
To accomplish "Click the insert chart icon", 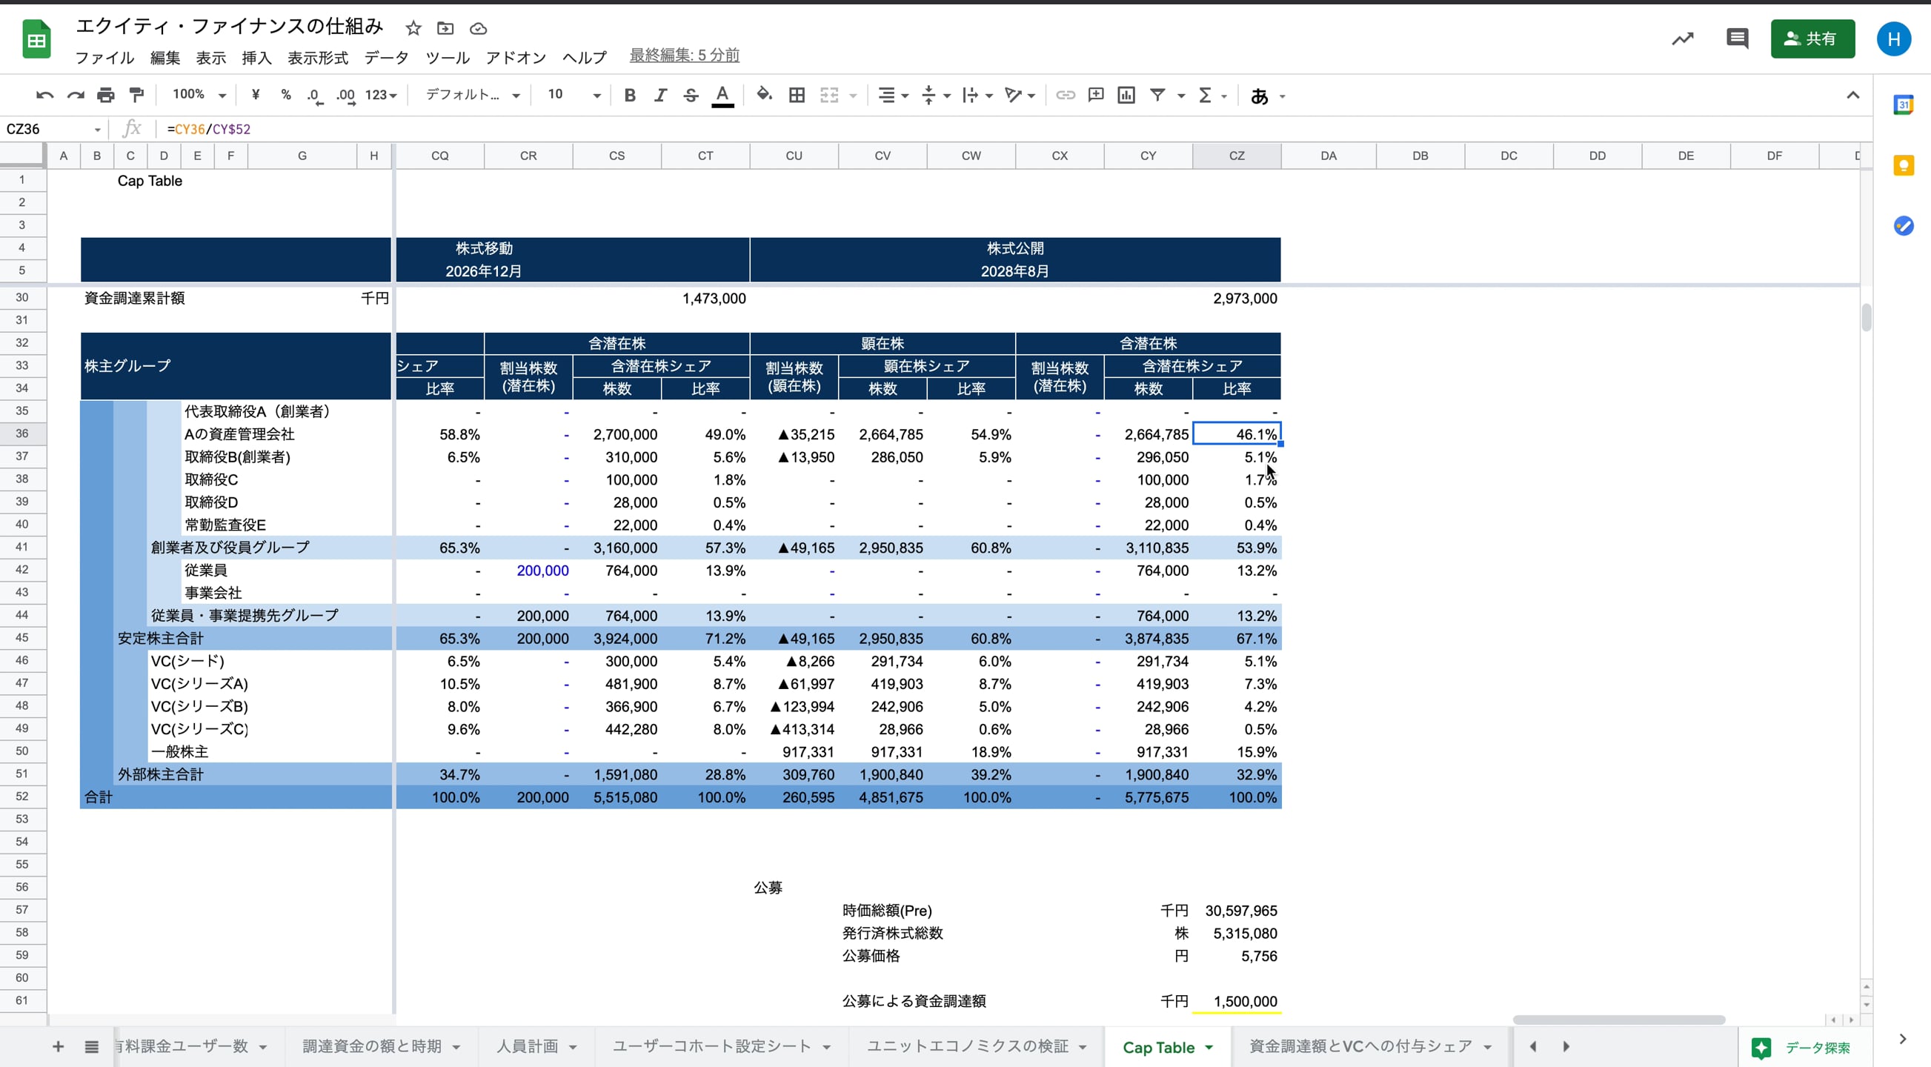I will point(1126,96).
